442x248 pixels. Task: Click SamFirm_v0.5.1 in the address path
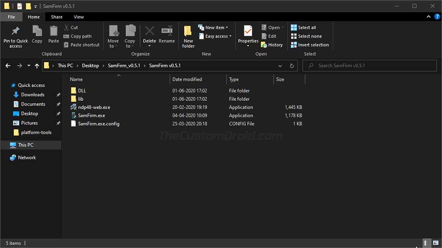click(x=124, y=66)
